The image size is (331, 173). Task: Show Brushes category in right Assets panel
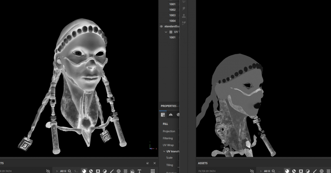[x=315, y=171]
